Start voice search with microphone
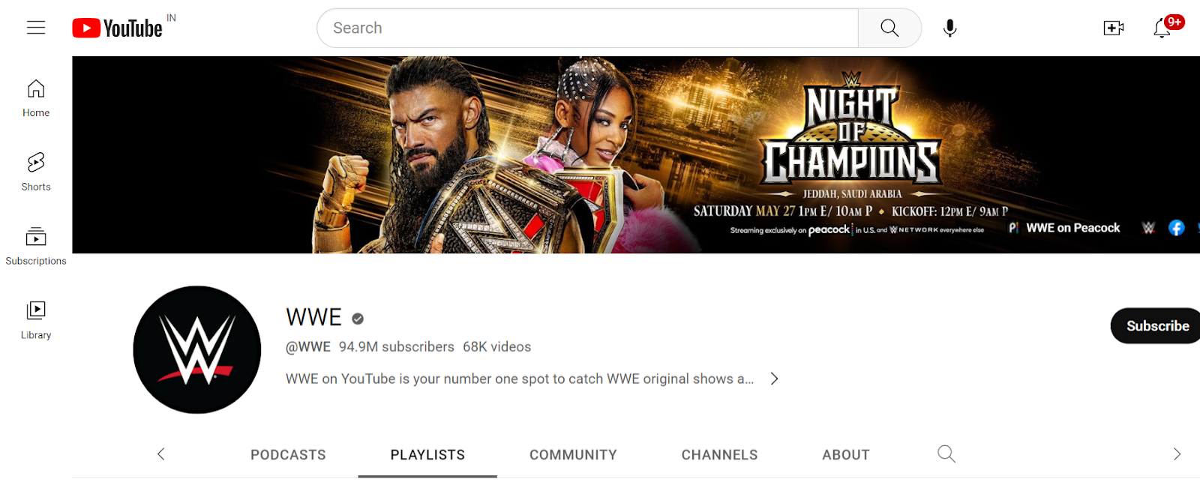 (x=949, y=28)
